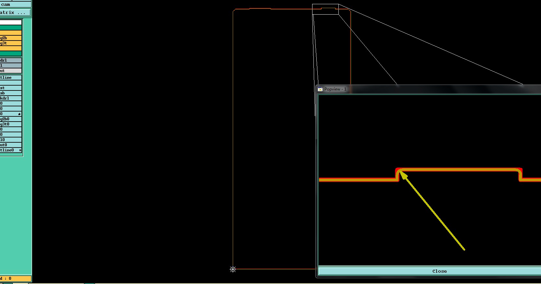Click the Popview window title icon
Viewport: 541px width, 284px height.
[320, 89]
